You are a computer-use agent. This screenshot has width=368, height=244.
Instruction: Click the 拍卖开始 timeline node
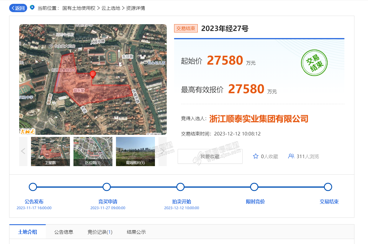pyautogui.click(x=180, y=187)
